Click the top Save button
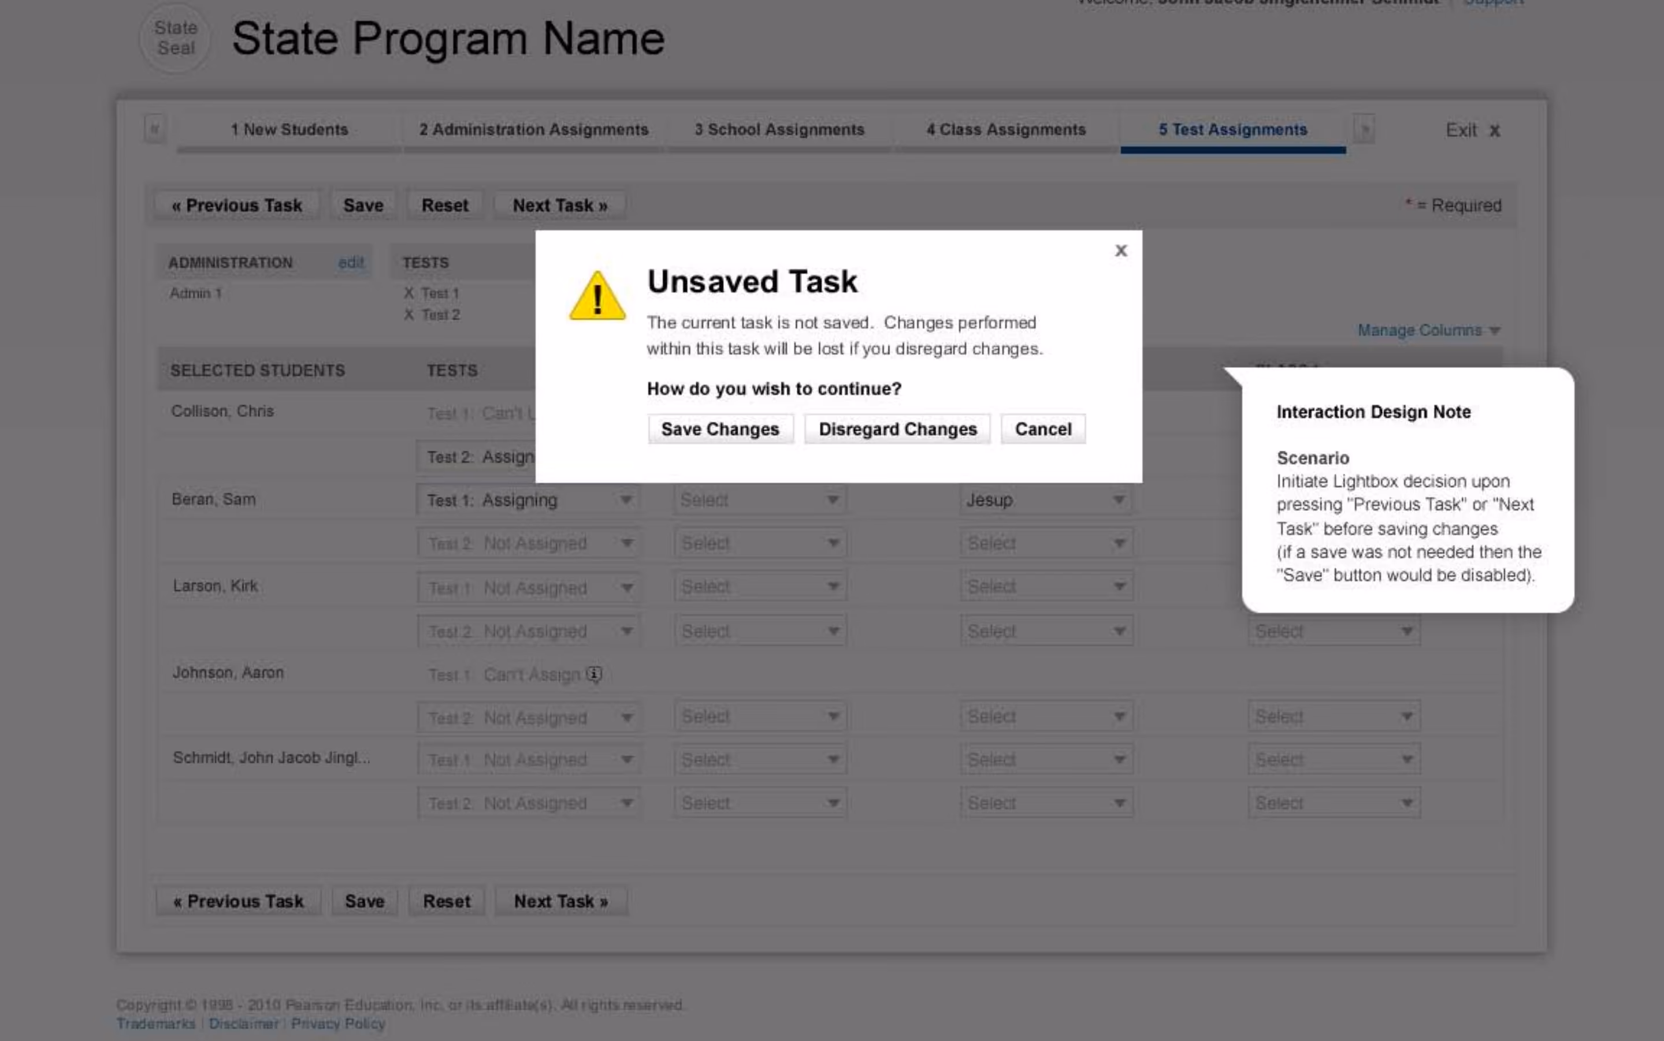Viewport: 1664px width, 1041px height. pos(363,205)
